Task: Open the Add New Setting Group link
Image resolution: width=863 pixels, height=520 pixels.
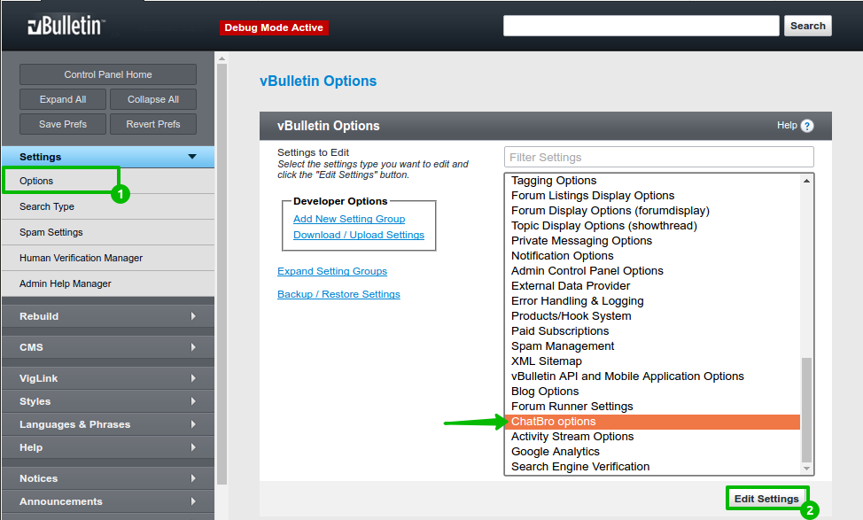Action: (x=349, y=219)
